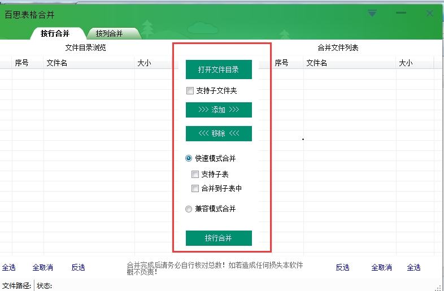Start merging with the bottom 按行合并 button

click(219, 238)
